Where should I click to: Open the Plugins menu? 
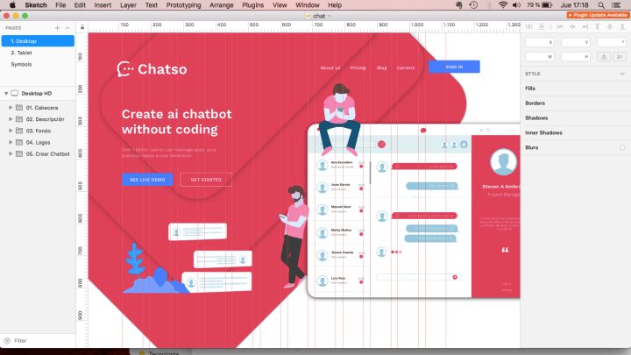(x=252, y=5)
